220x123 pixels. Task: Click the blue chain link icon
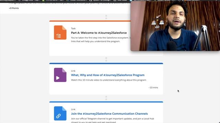[60, 113]
